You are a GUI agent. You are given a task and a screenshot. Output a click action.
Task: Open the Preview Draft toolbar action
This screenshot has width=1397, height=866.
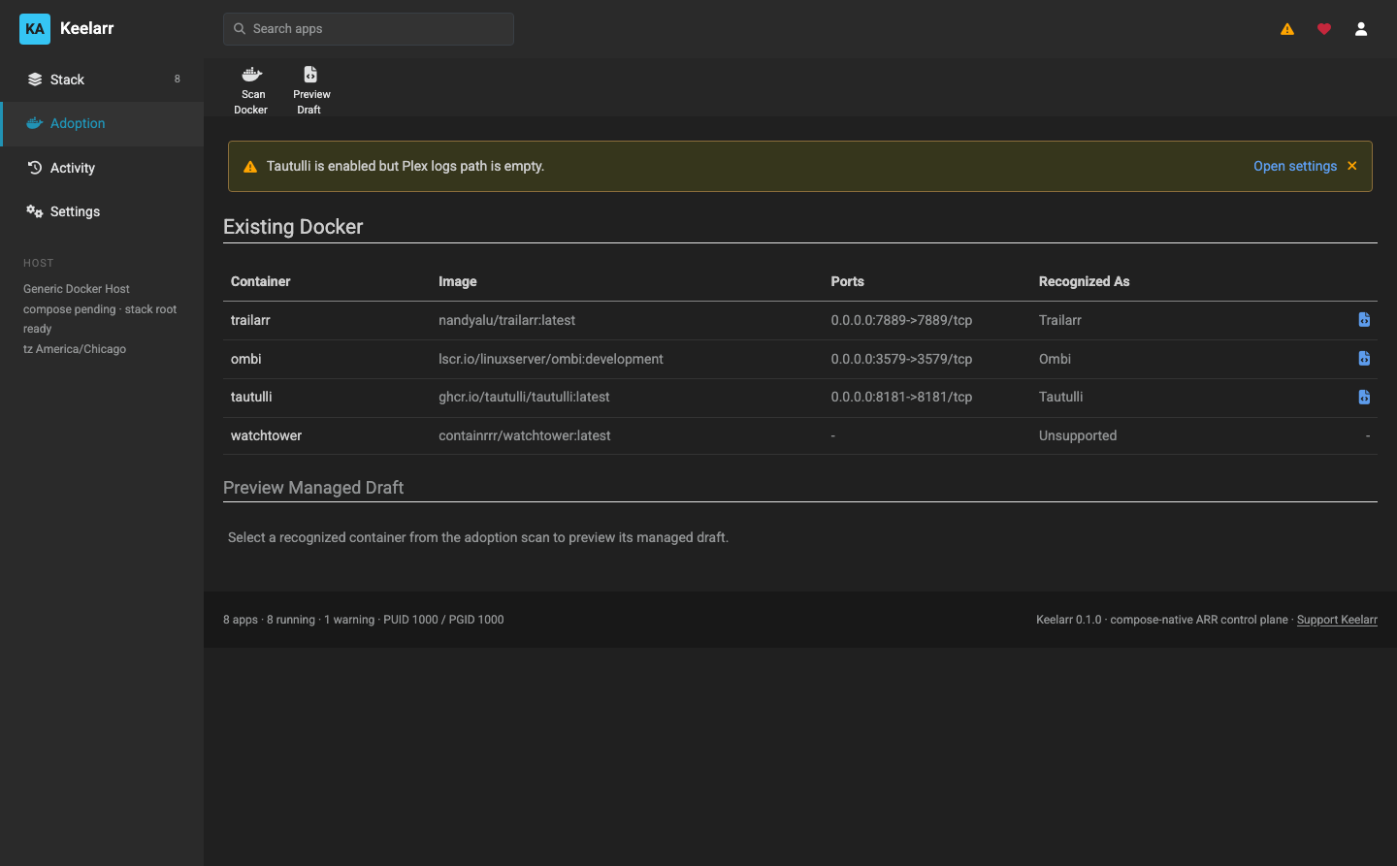click(310, 90)
